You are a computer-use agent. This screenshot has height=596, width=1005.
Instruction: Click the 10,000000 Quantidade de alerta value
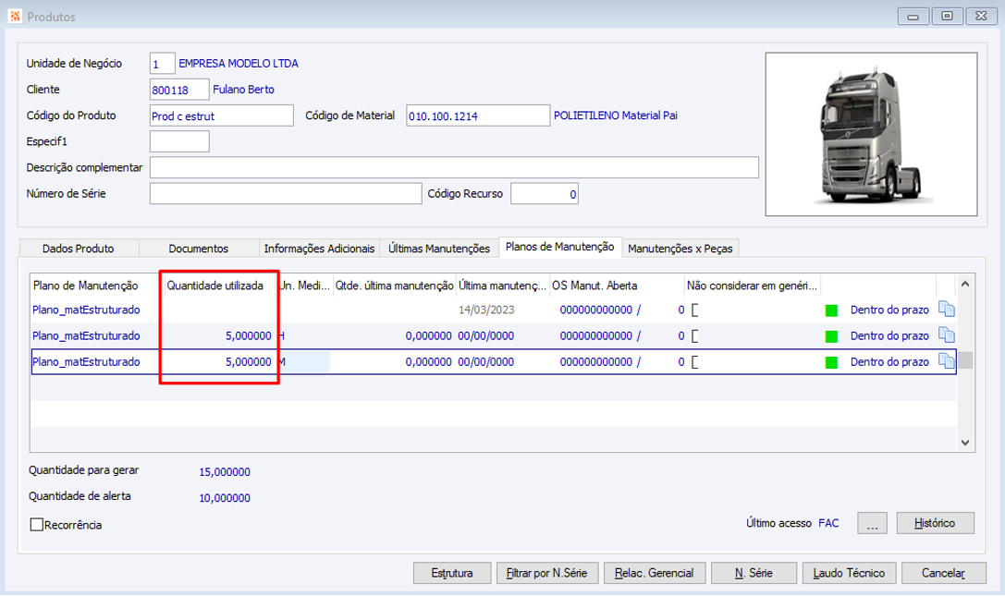point(225,498)
